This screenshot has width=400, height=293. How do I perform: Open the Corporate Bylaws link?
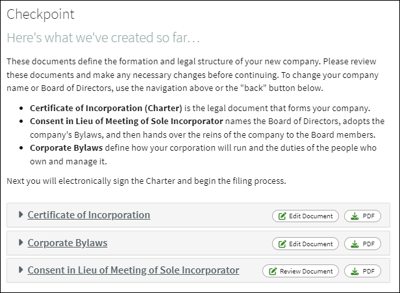68,243
